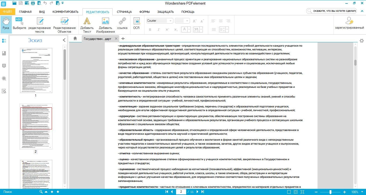366x195 pixels.
Task: Toggle bold formatting
Action: click(x=150, y=29)
